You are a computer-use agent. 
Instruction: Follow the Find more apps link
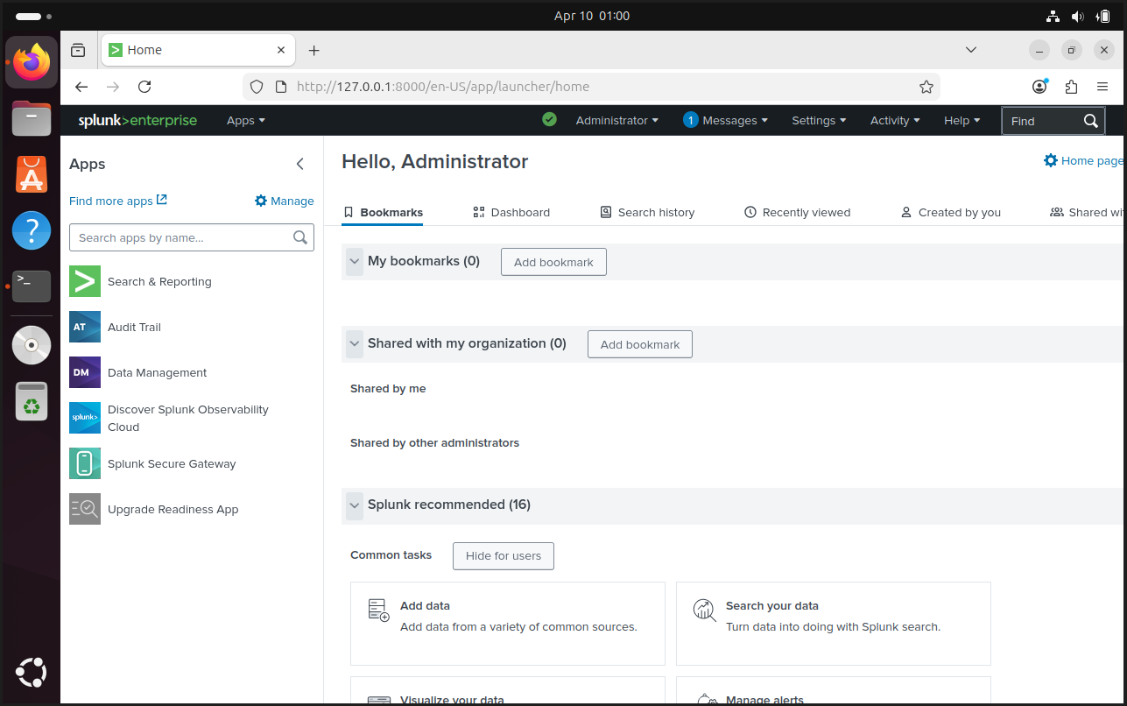coord(117,201)
